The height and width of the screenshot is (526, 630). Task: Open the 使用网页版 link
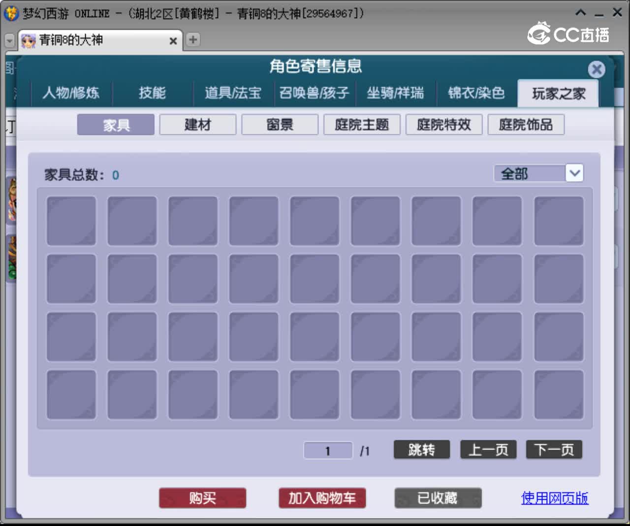(x=555, y=498)
